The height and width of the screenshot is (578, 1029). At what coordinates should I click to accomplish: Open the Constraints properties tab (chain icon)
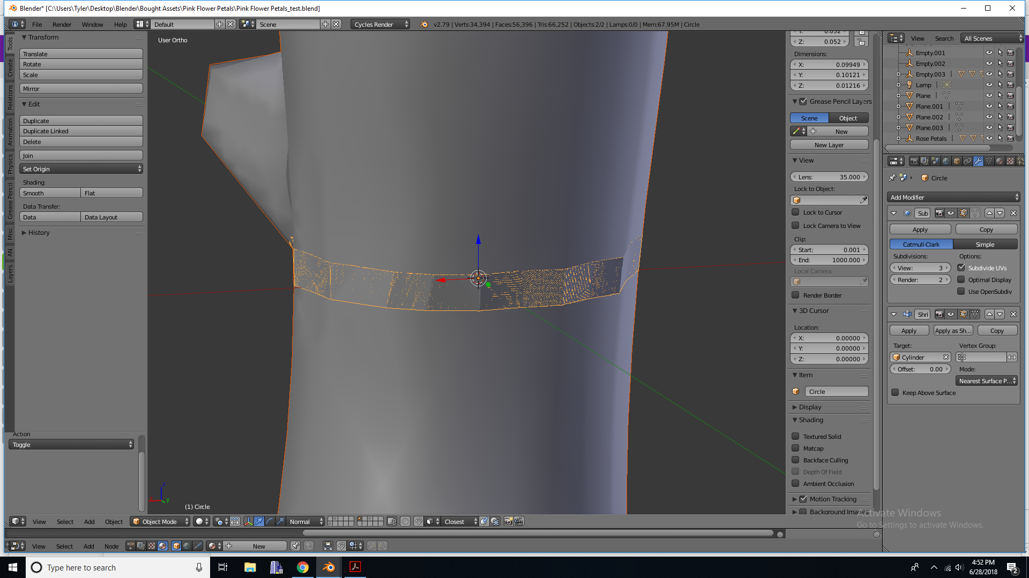(967, 161)
